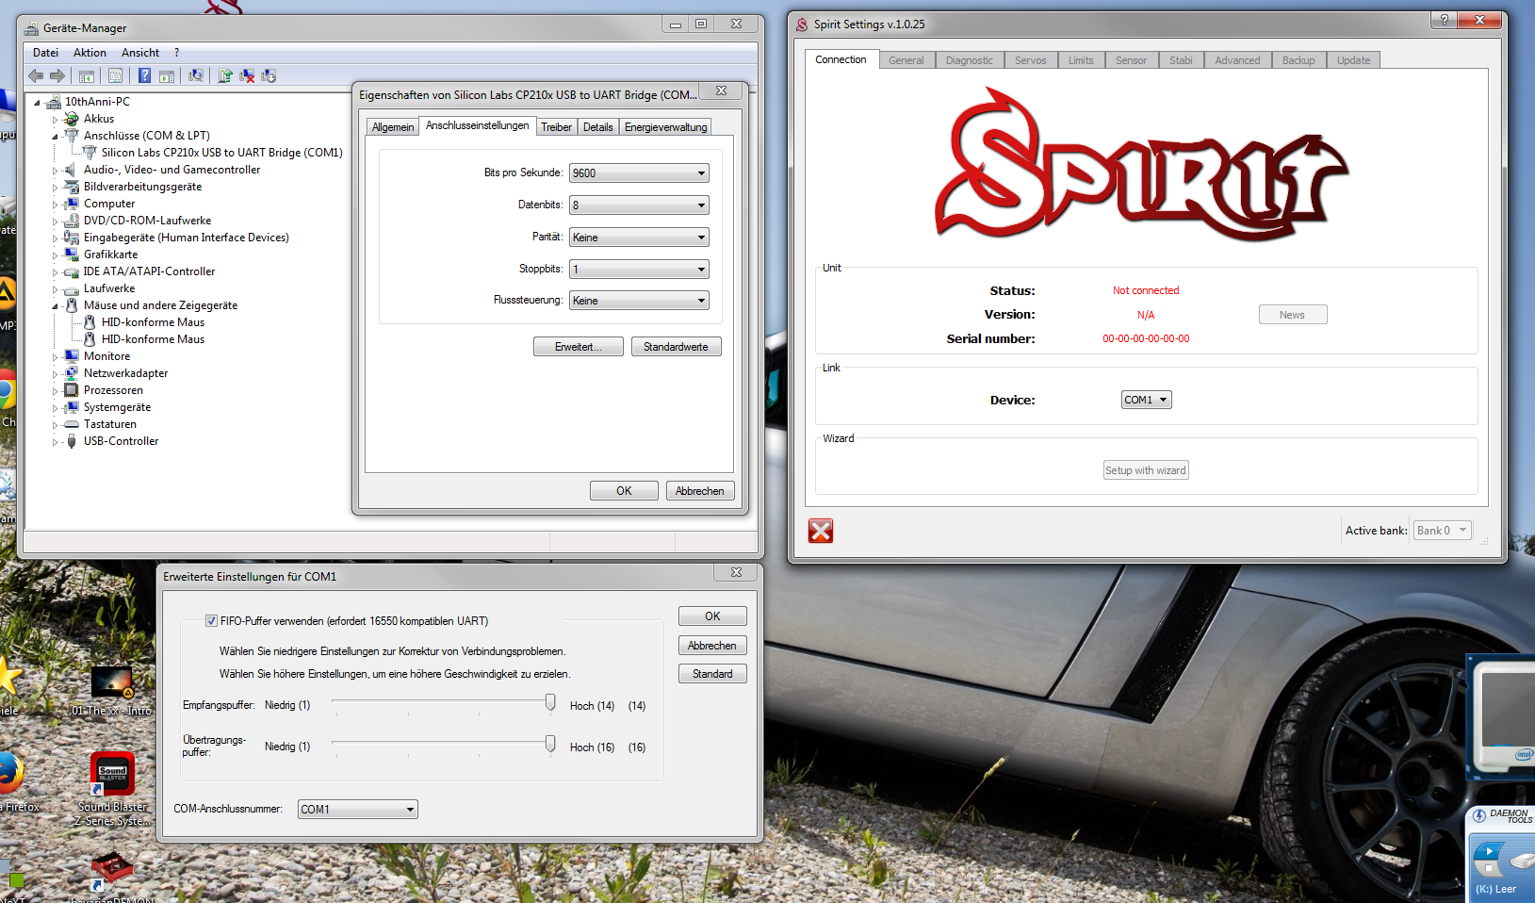Viewport: 1535px width, 903px height.
Task: Click the properties toolbar icon in Geräte-Manager
Action: pos(115,75)
